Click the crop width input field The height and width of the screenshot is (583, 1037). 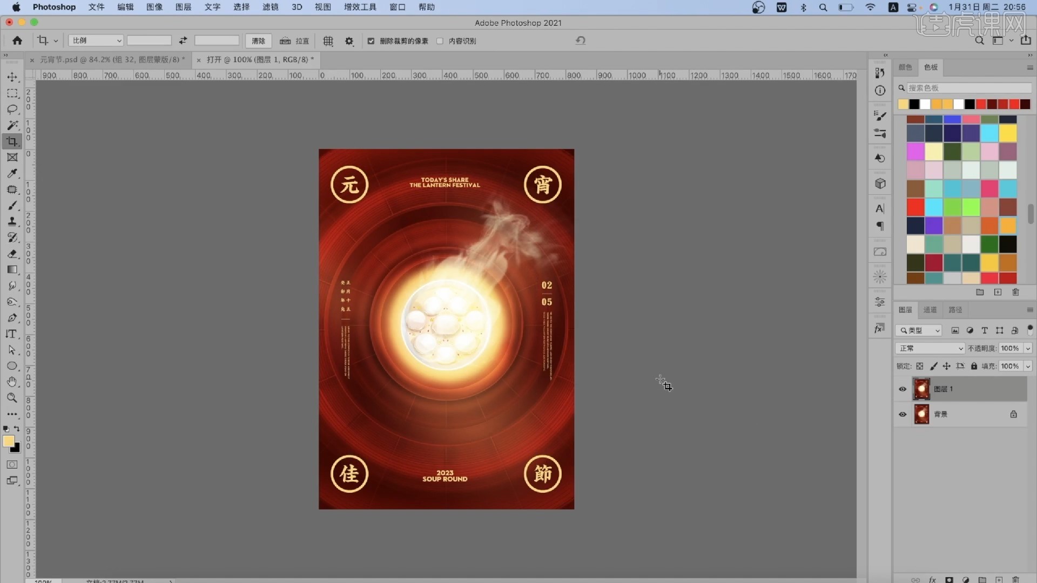[149, 40]
